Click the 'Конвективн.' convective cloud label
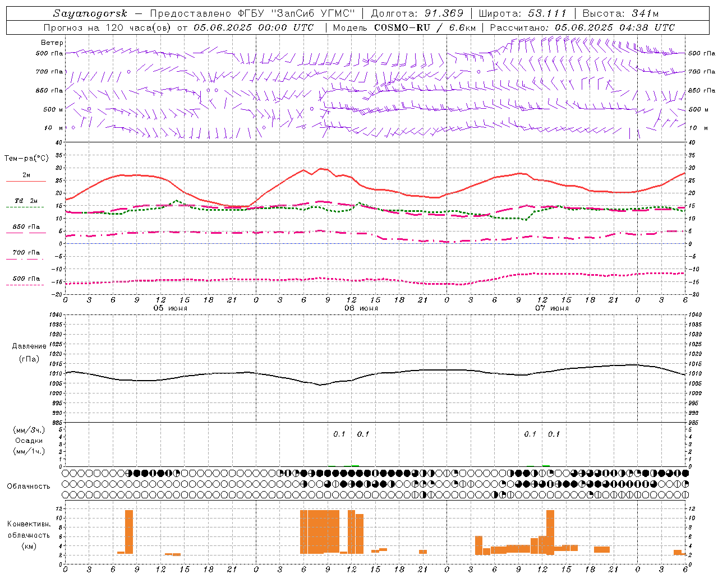 point(29,524)
